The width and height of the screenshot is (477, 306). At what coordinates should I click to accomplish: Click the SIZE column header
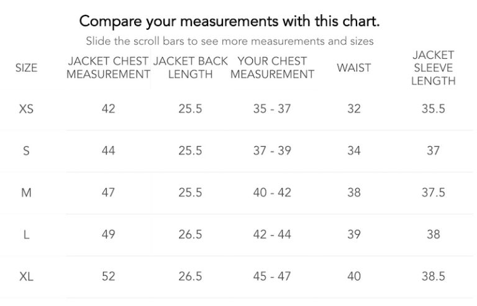click(27, 68)
